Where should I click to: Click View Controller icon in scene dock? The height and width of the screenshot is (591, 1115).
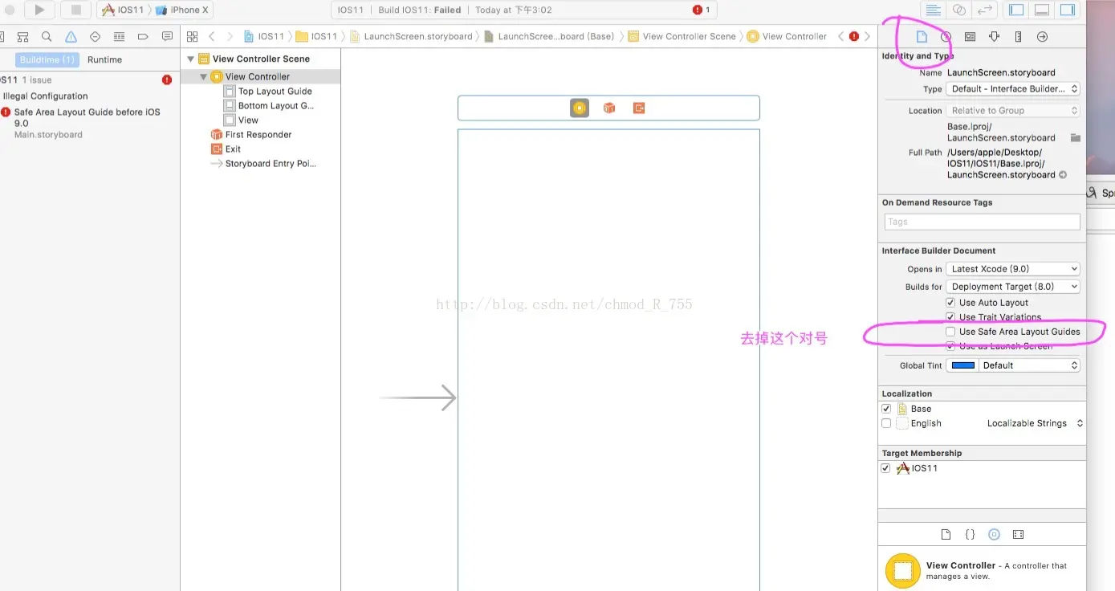(x=580, y=108)
